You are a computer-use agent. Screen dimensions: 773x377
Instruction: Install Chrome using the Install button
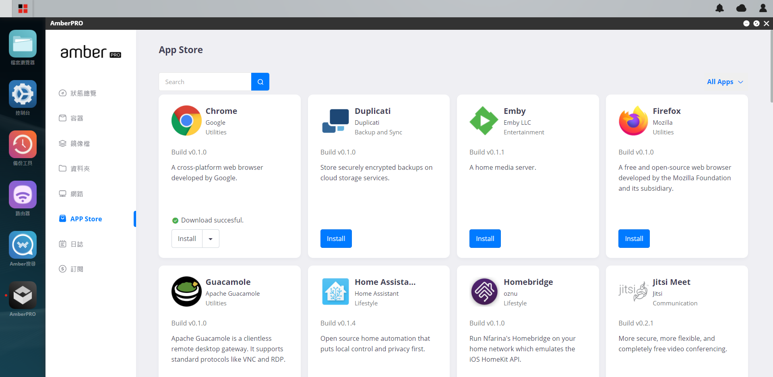coord(187,239)
